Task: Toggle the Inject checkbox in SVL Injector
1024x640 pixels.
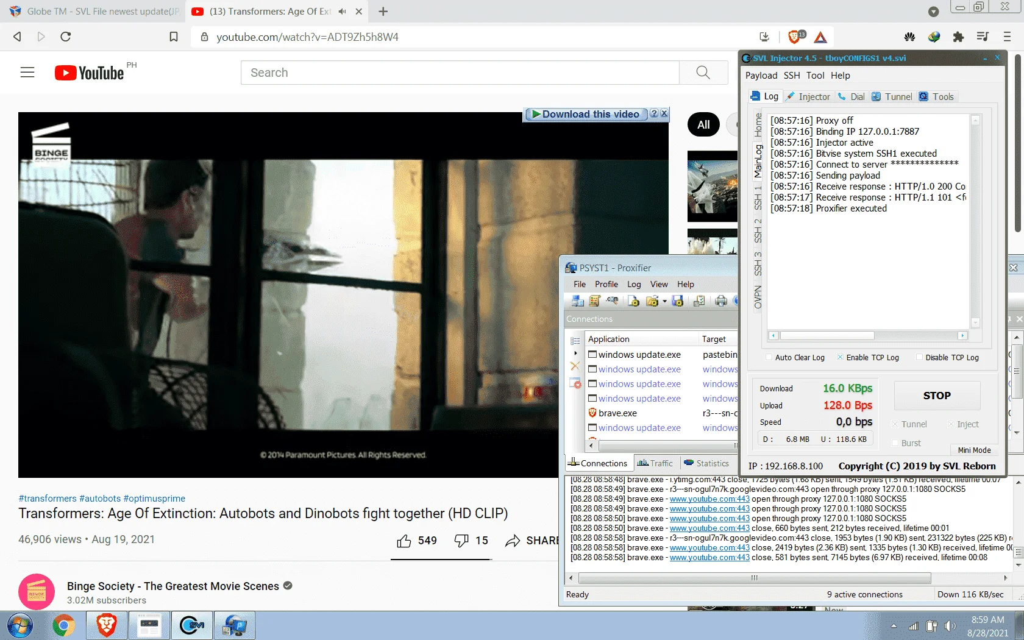Action: pyautogui.click(x=951, y=424)
